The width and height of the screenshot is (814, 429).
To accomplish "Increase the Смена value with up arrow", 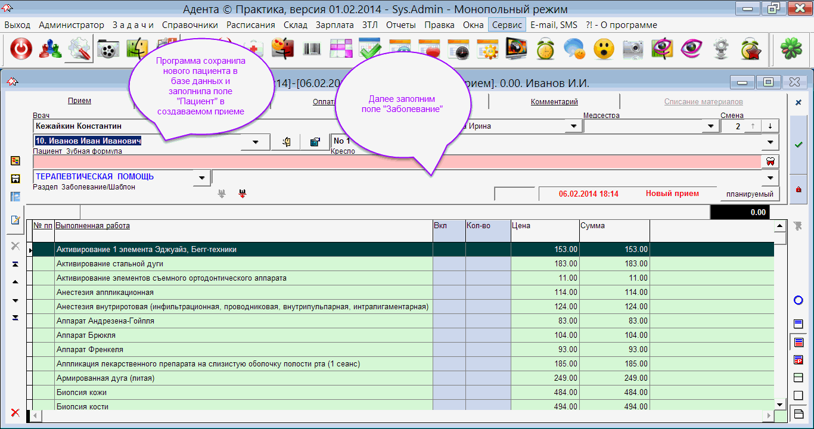I will [x=754, y=126].
